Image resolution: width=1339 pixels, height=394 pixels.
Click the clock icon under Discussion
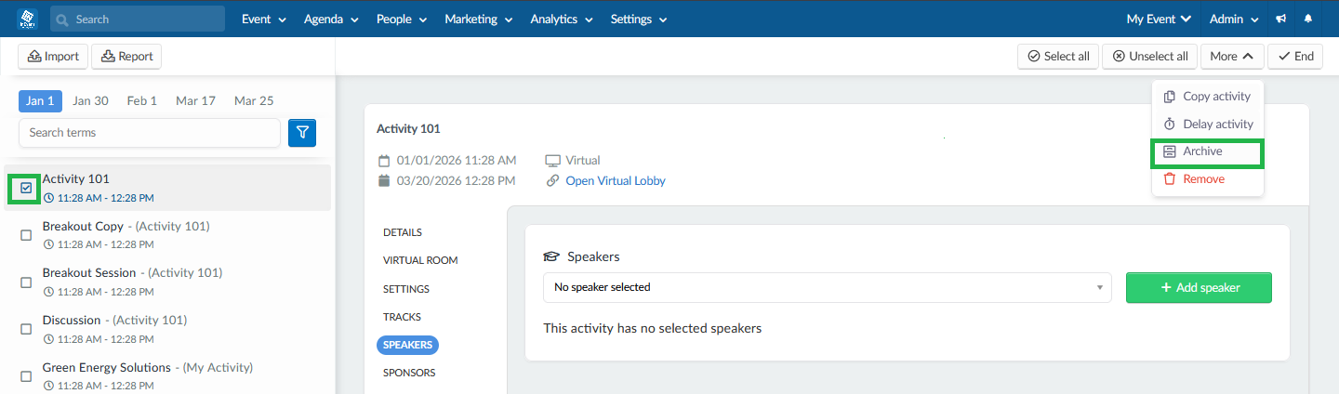click(49, 339)
